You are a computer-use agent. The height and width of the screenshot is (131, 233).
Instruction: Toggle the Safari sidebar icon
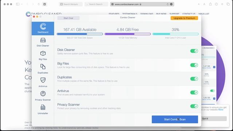point(18,4)
